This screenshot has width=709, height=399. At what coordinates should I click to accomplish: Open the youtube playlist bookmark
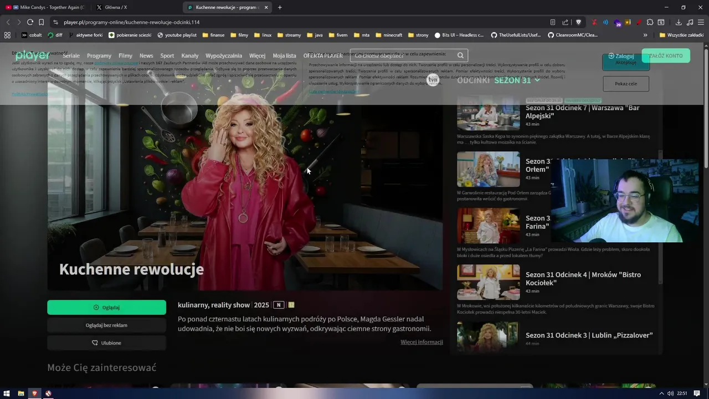(x=177, y=35)
